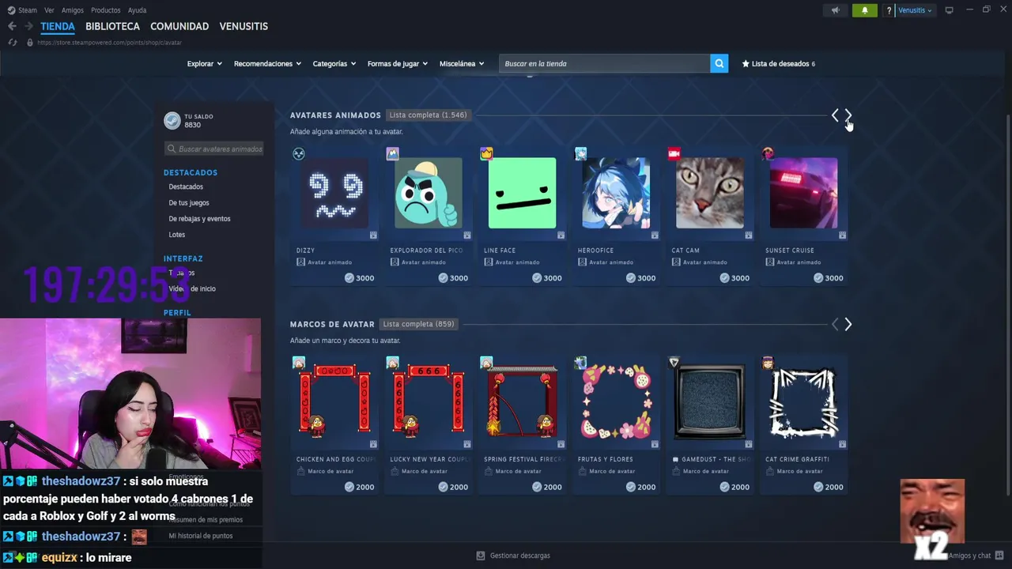Select the Spring Festival Firecracker frame
1012x569 pixels.
tap(522, 401)
